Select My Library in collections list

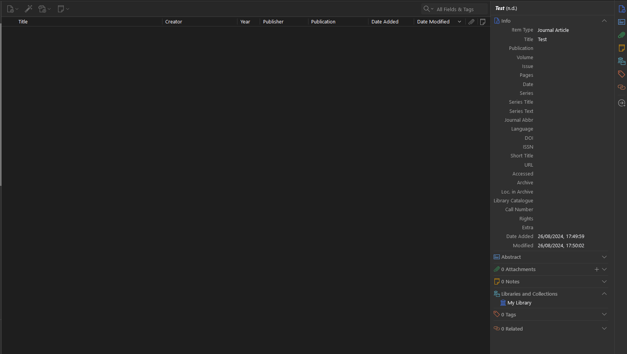[x=516, y=303]
